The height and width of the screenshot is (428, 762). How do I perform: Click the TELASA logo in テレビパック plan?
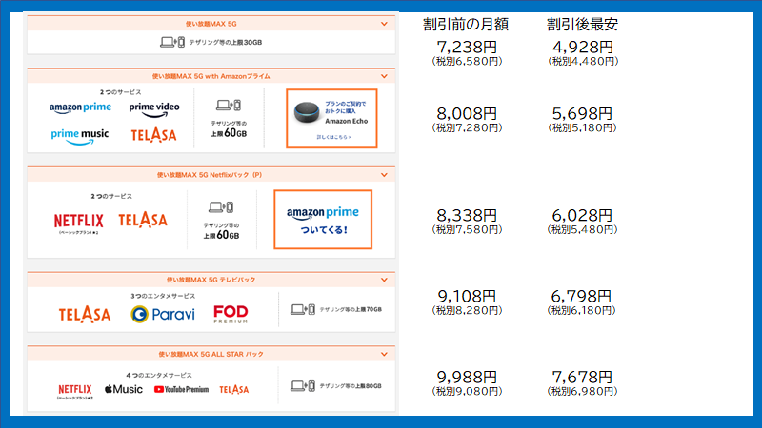pos(85,315)
